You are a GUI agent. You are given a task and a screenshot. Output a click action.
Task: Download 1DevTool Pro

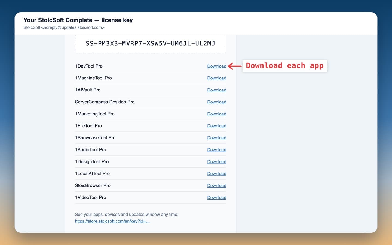(217, 66)
